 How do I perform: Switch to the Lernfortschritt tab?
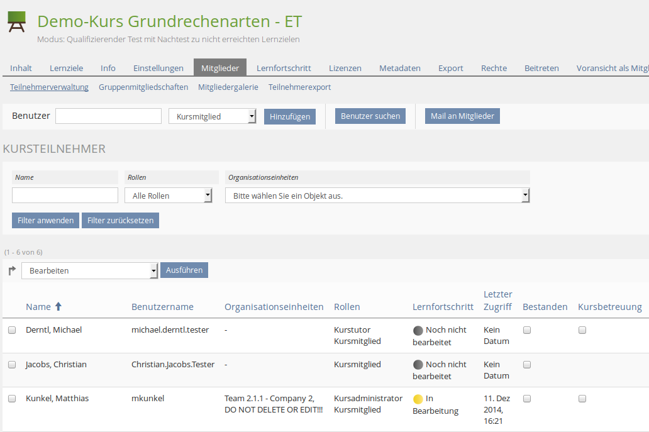[284, 68]
